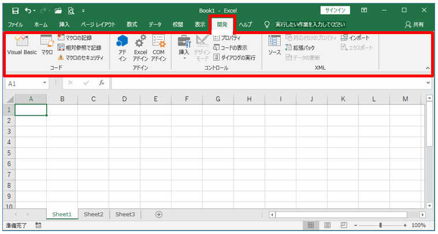The height and width of the screenshot is (234, 438).
Task: Switch to Sheet3 tab
Action: pyautogui.click(x=125, y=214)
